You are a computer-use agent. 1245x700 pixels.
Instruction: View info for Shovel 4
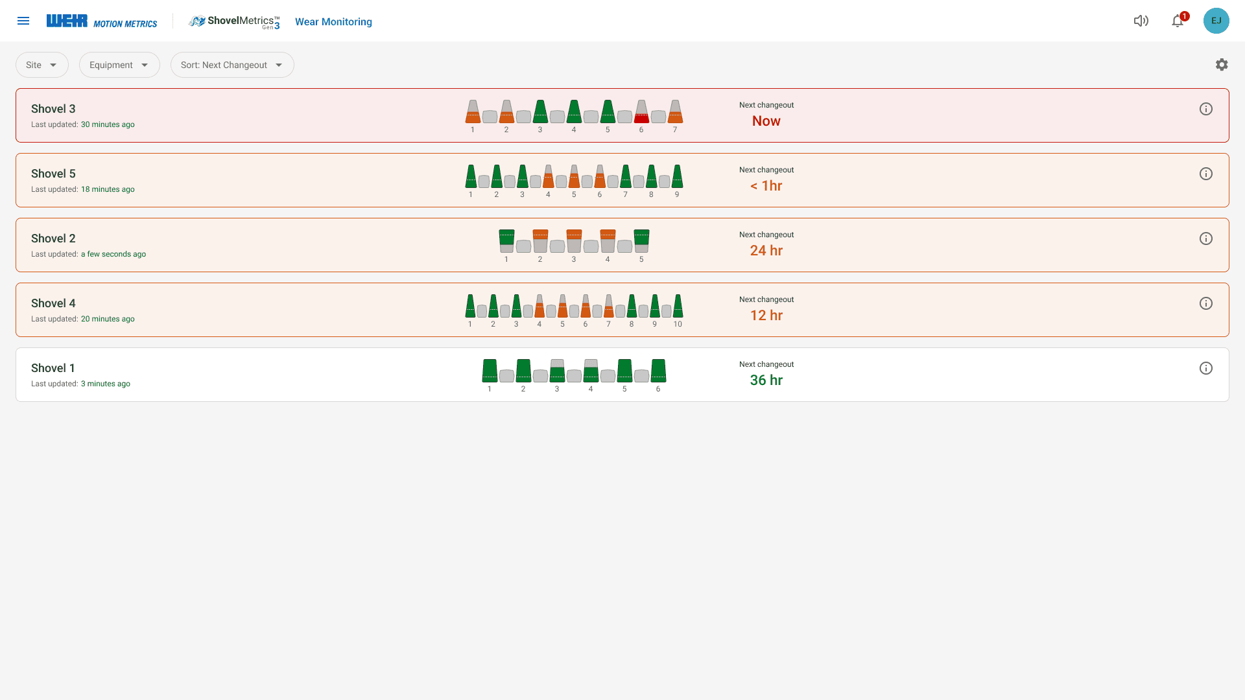point(1205,303)
